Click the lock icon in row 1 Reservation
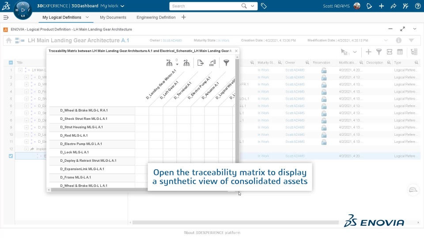Viewport: 424px width, 238px height. [324, 71]
